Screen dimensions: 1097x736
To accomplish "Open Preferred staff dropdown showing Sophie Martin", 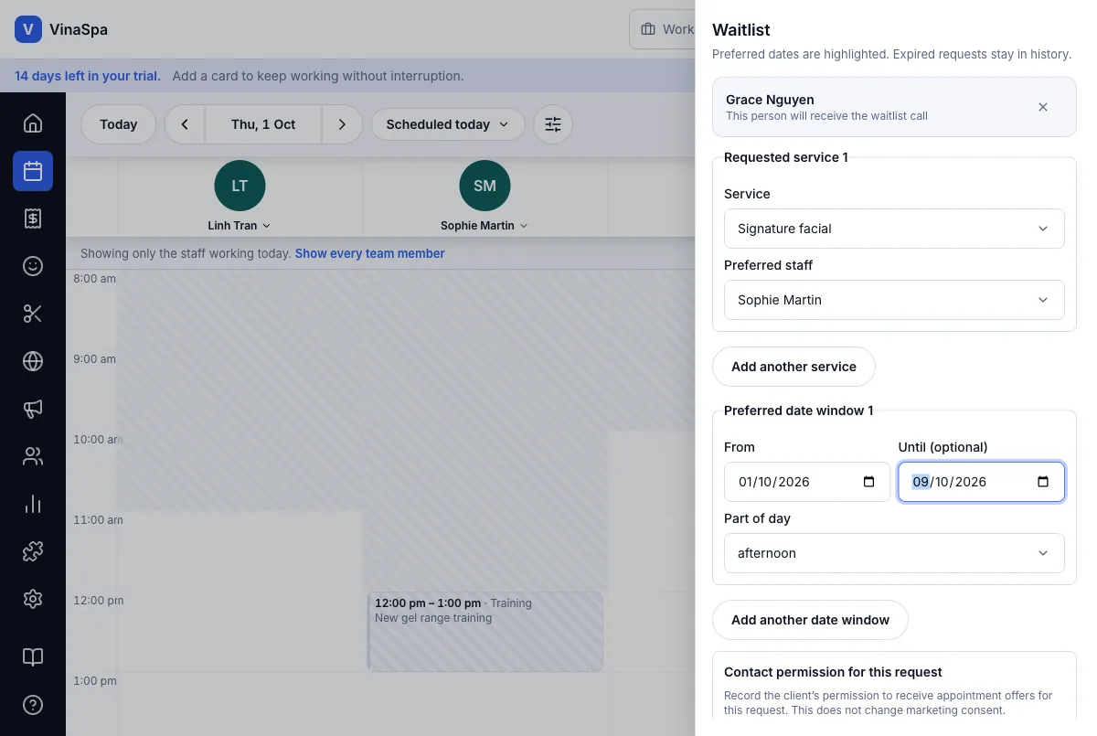I will [894, 300].
